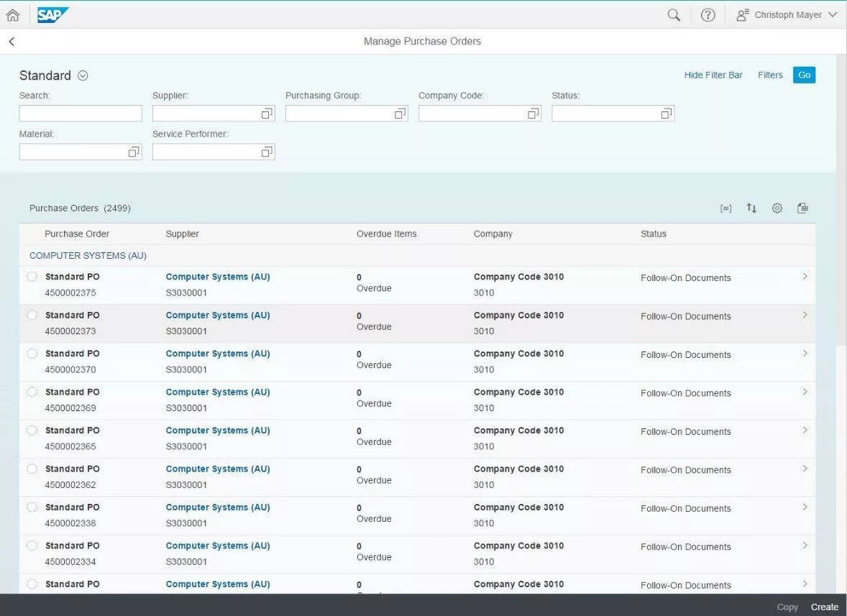
Task: Open the help question mark icon
Action: [708, 14]
